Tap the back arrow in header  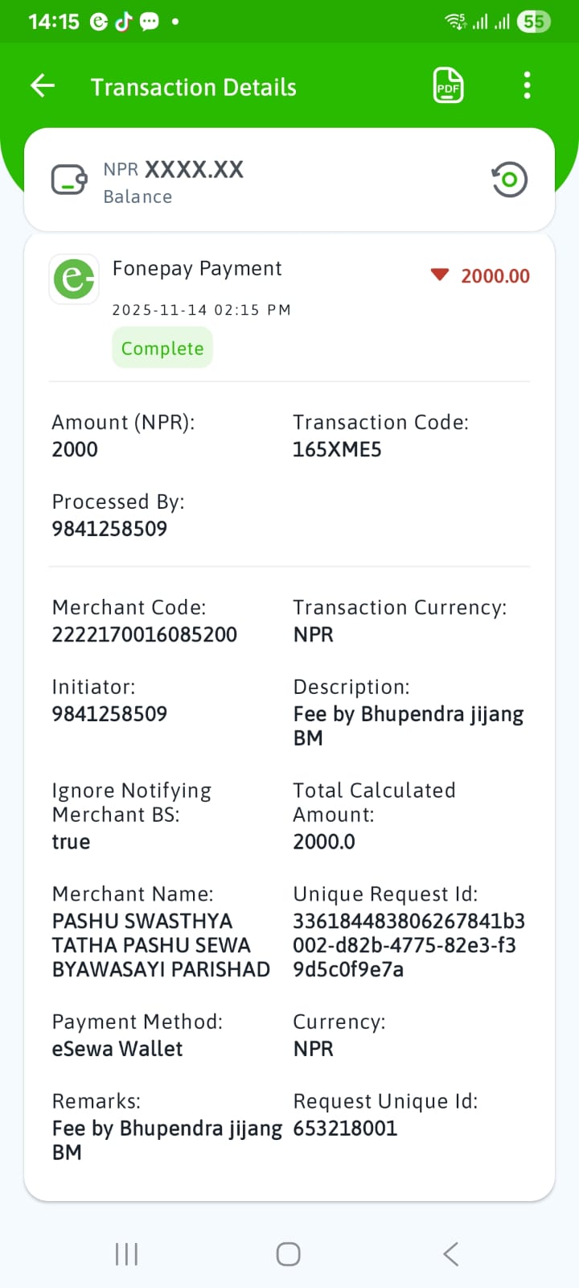(x=43, y=85)
